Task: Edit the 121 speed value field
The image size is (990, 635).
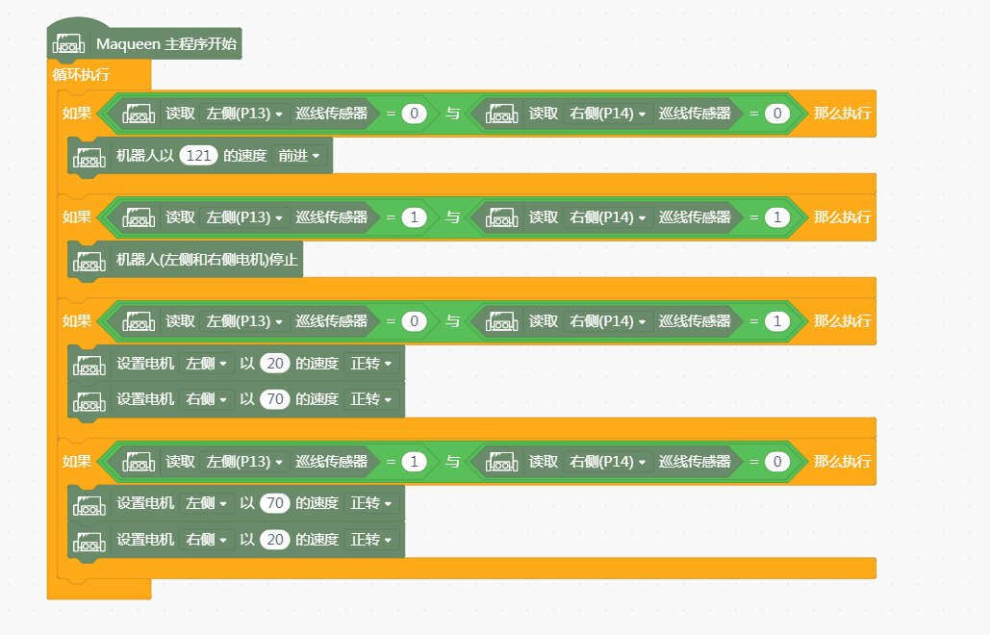Action: [198, 156]
